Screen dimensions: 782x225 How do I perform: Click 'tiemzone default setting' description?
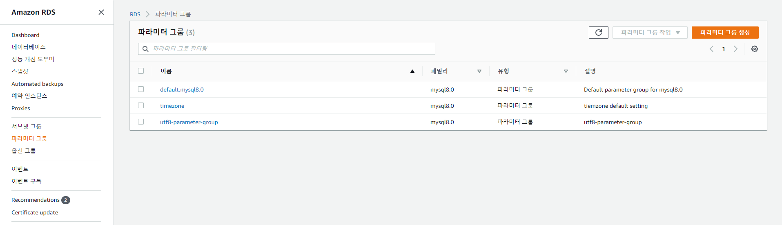coord(616,106)
